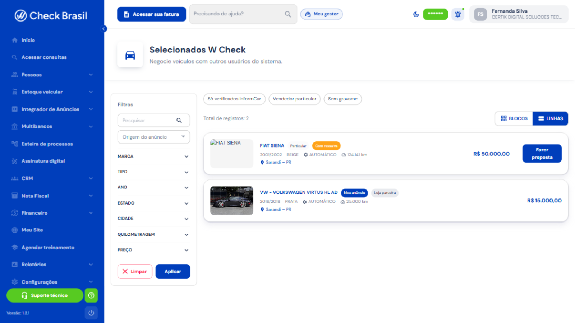Expand the Pessoas sidebar menu
The image size is (575, 323).
coord(52,75)
